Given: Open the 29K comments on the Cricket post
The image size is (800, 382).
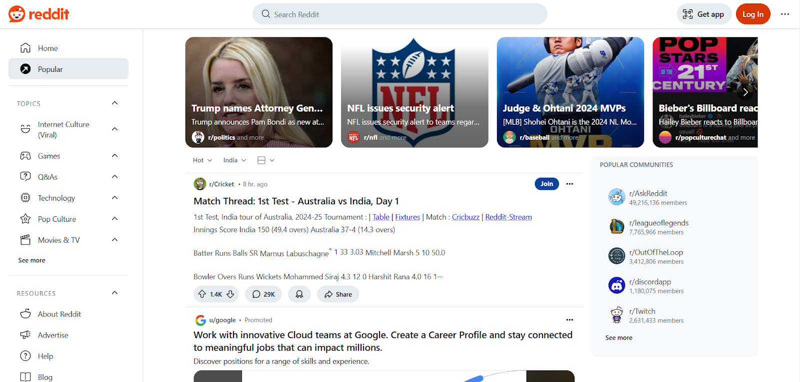Looking at the screenshot, I should pos(263,294).
